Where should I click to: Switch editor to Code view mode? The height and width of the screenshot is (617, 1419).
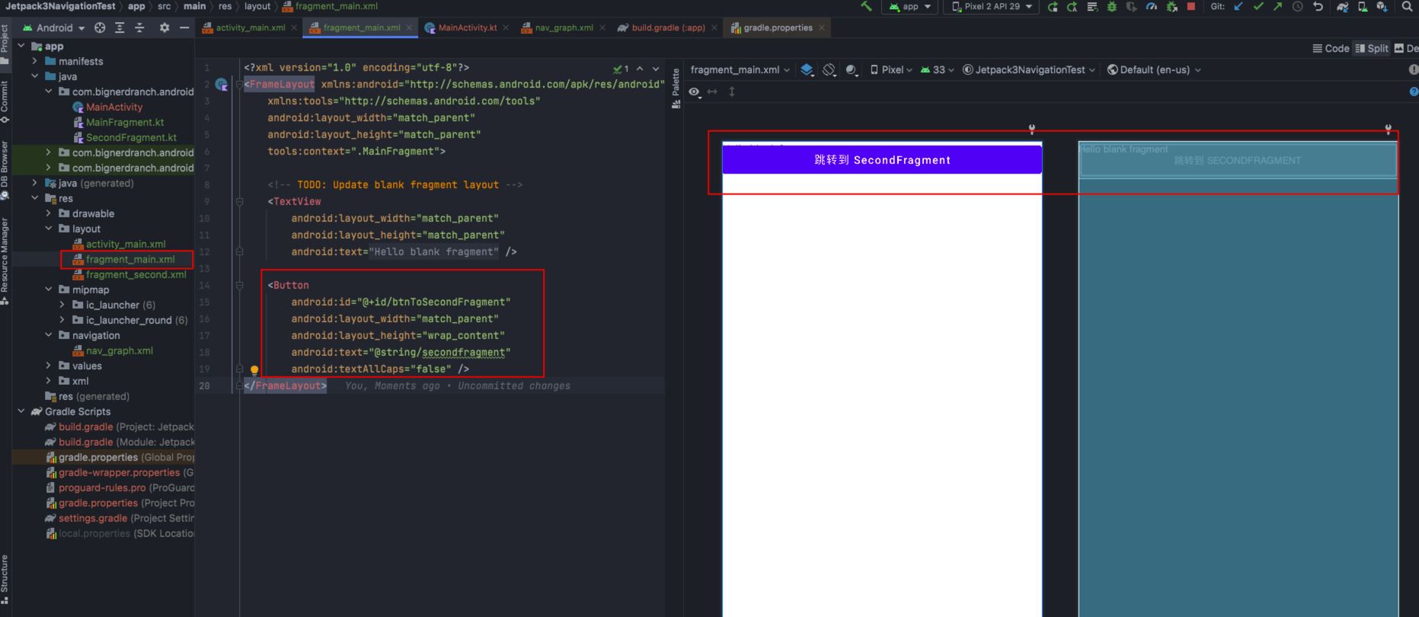click(x=1331, y=48)
